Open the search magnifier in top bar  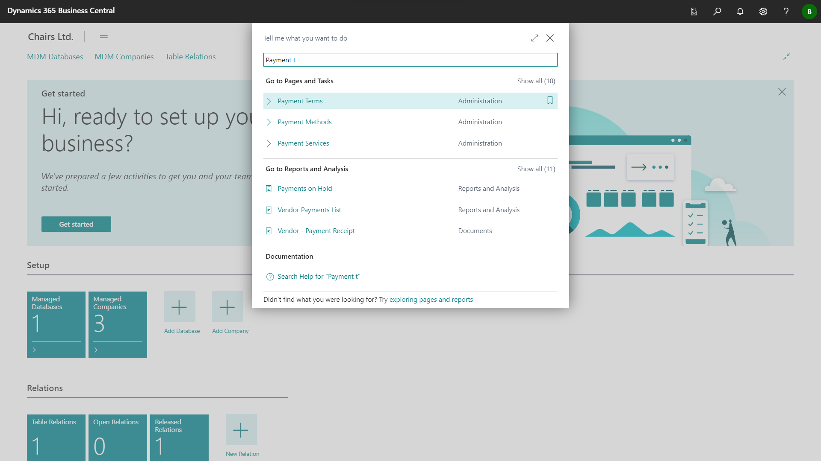[717, 12]
